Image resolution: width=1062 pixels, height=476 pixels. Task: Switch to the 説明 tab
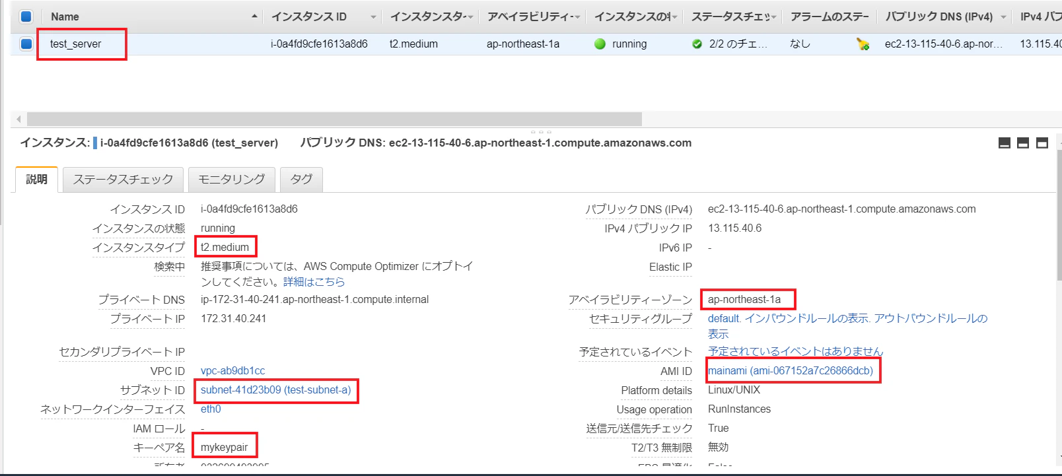pos(36,180)
